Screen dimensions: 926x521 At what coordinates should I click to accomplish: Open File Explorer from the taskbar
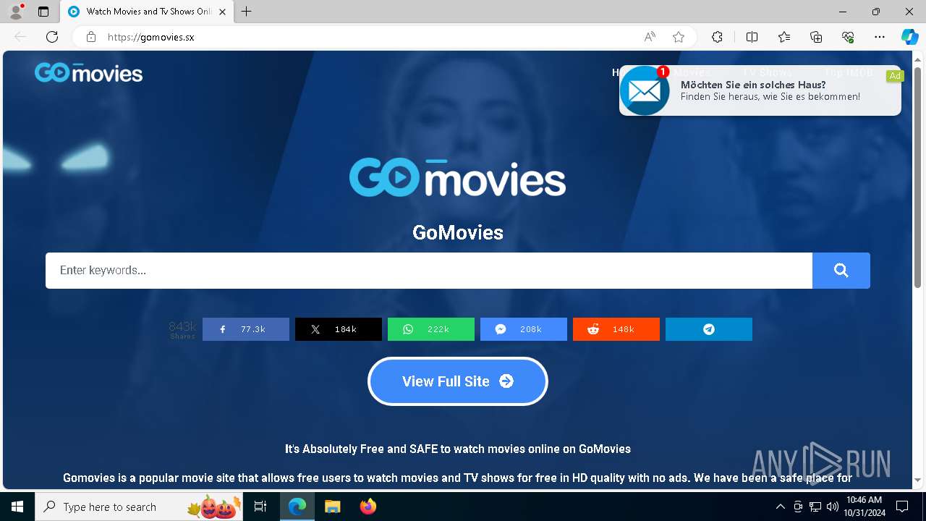tap(332, 507)
